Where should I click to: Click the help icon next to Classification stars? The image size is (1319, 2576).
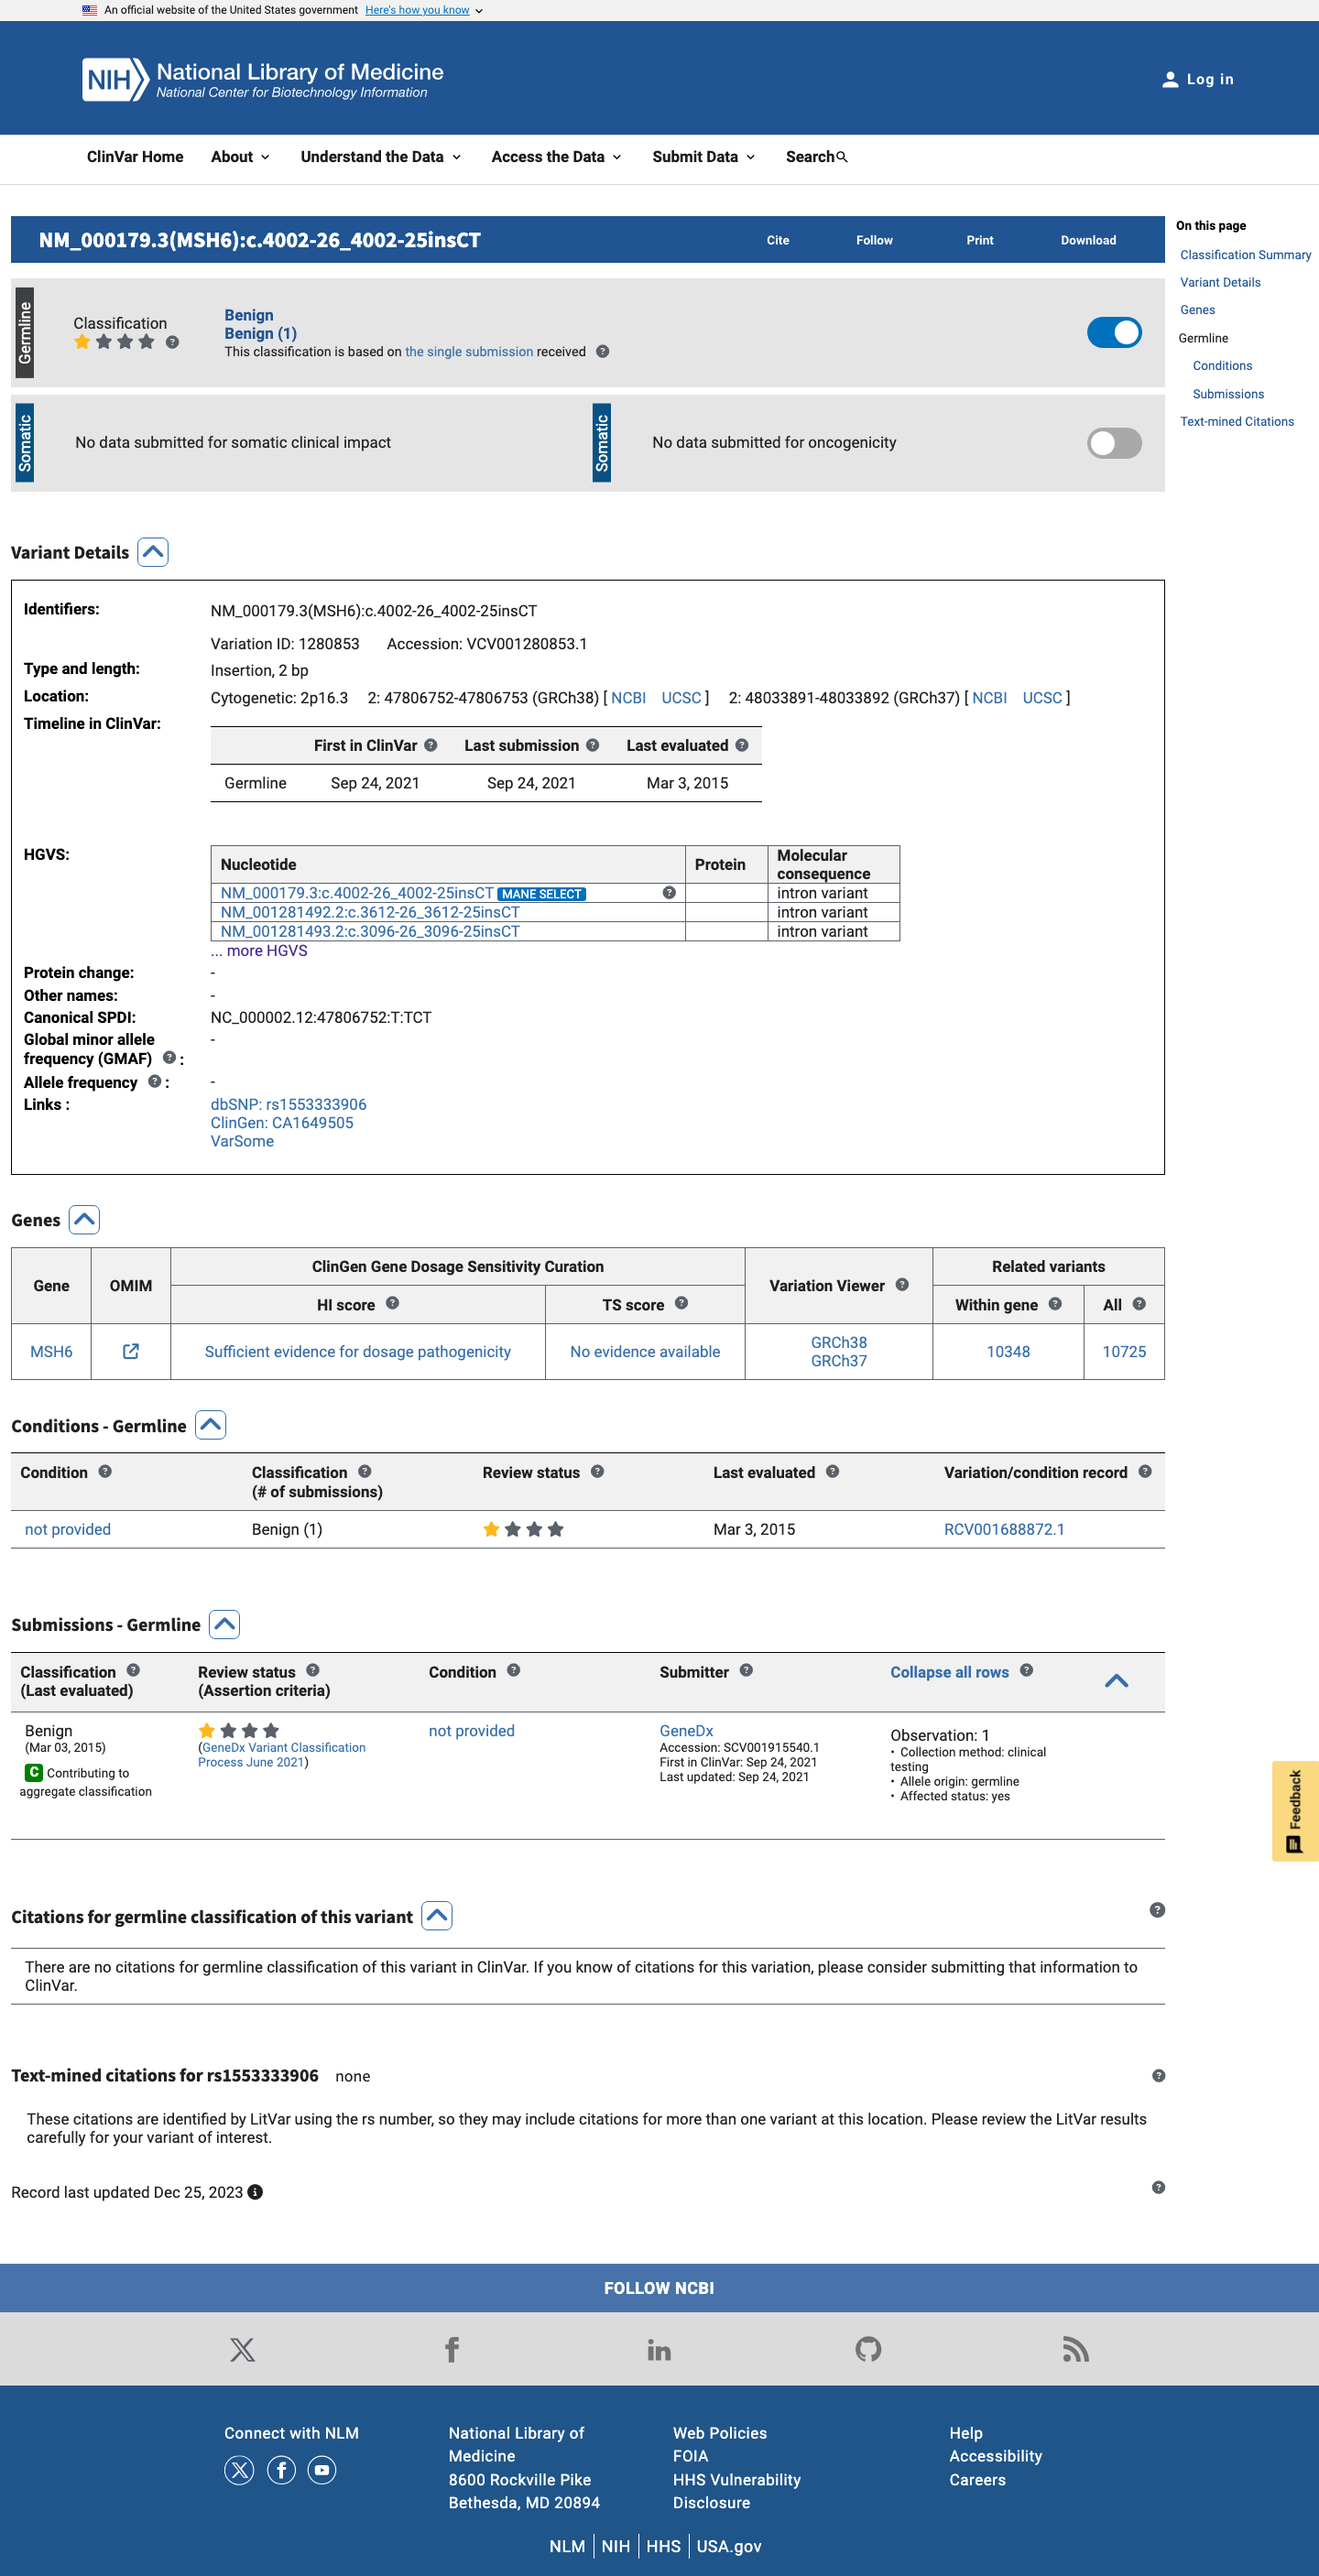(x=172, y=342)
